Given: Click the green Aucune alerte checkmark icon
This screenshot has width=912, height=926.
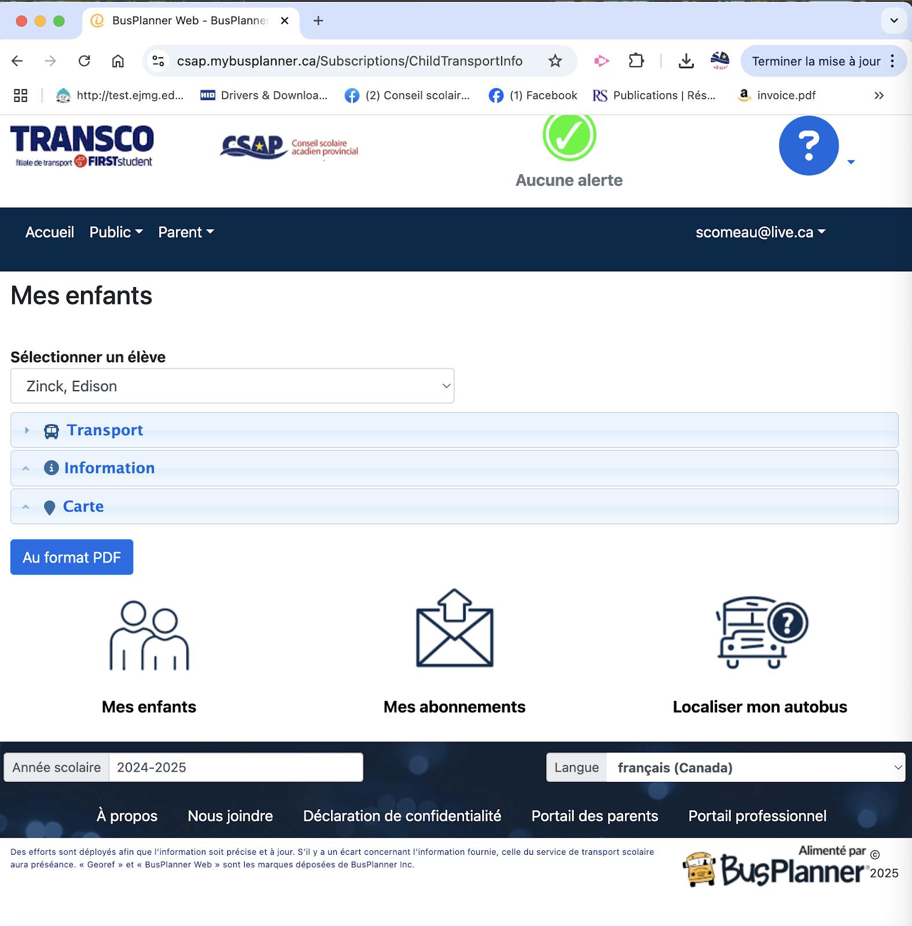Looking at the screenshot, I should pyautogui.click(x=569, y=137).
